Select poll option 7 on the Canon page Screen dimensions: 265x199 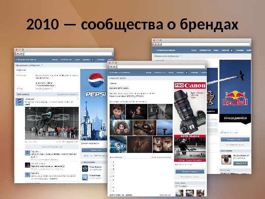111,184
